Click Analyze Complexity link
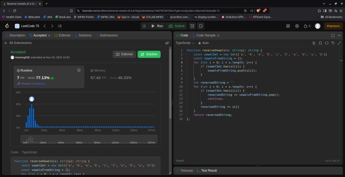This screenshot has width=345, height=177. 31,84
